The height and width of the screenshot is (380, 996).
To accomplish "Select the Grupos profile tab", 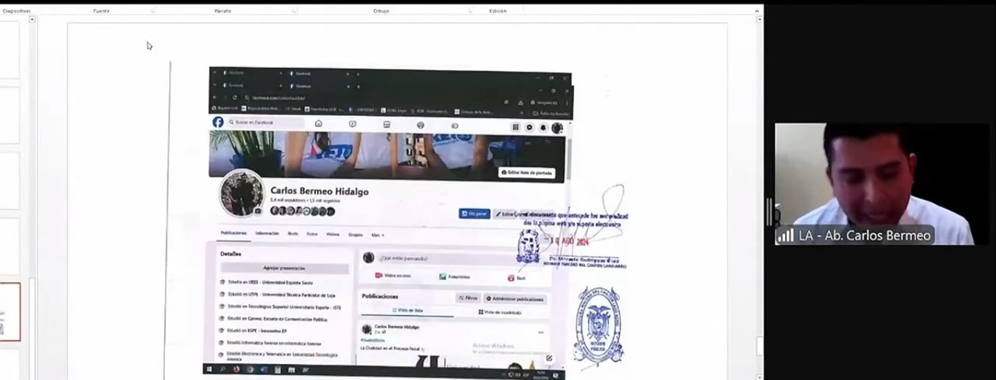I will (x=355, y=235).
